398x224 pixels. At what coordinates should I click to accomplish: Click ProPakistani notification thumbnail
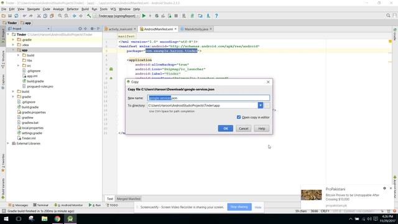311,195
